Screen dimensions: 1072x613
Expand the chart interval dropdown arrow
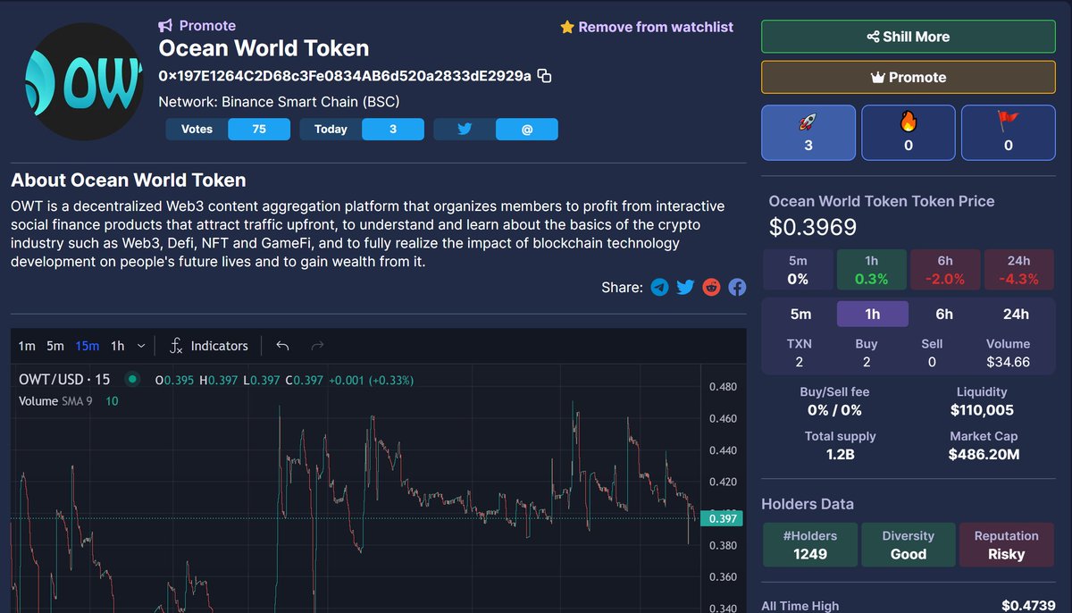click(x=142, y=346)
